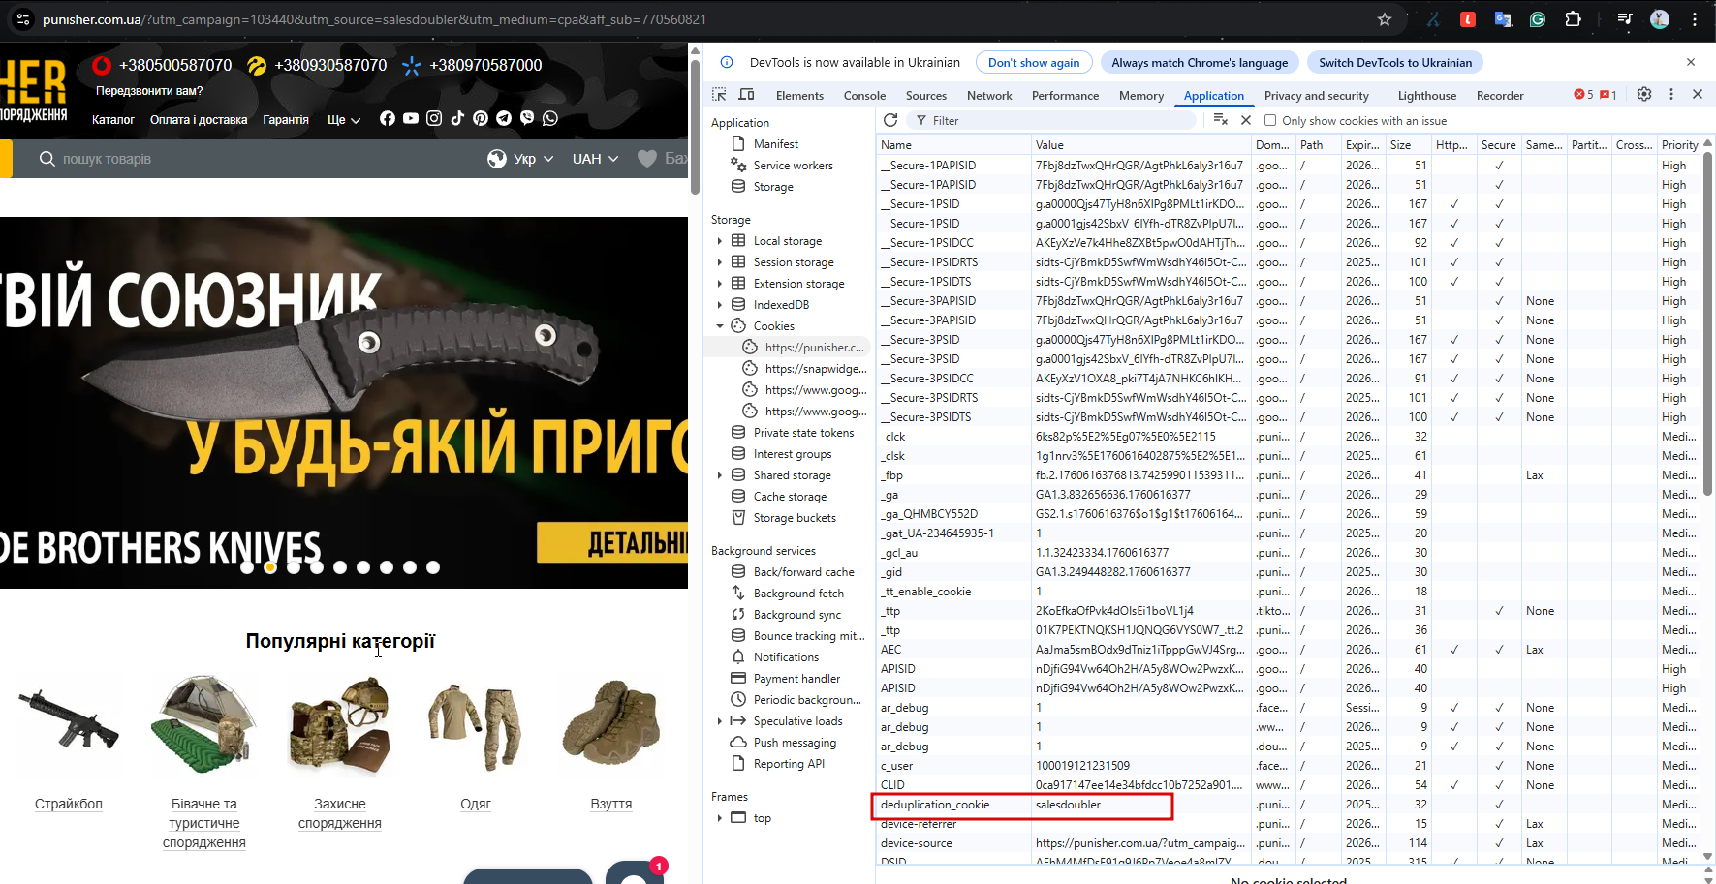Clear all cookies with the filter-clear icon

click(1221, 120)
